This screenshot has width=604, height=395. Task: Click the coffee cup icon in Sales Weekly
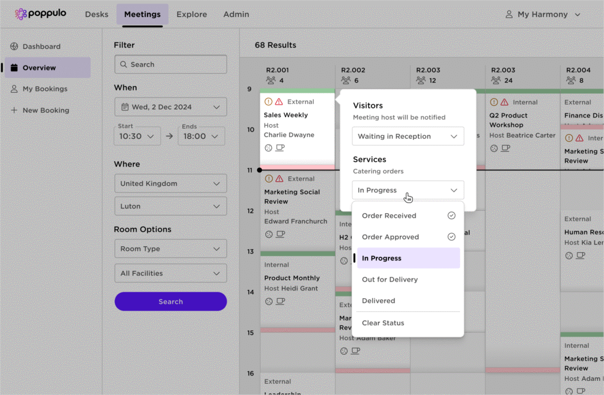280,148
